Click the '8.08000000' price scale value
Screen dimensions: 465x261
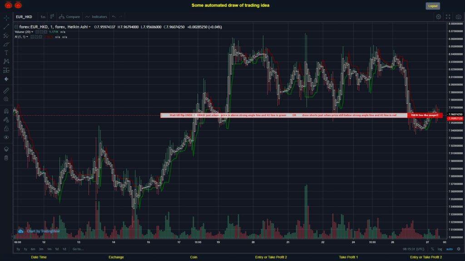[456, 24]
